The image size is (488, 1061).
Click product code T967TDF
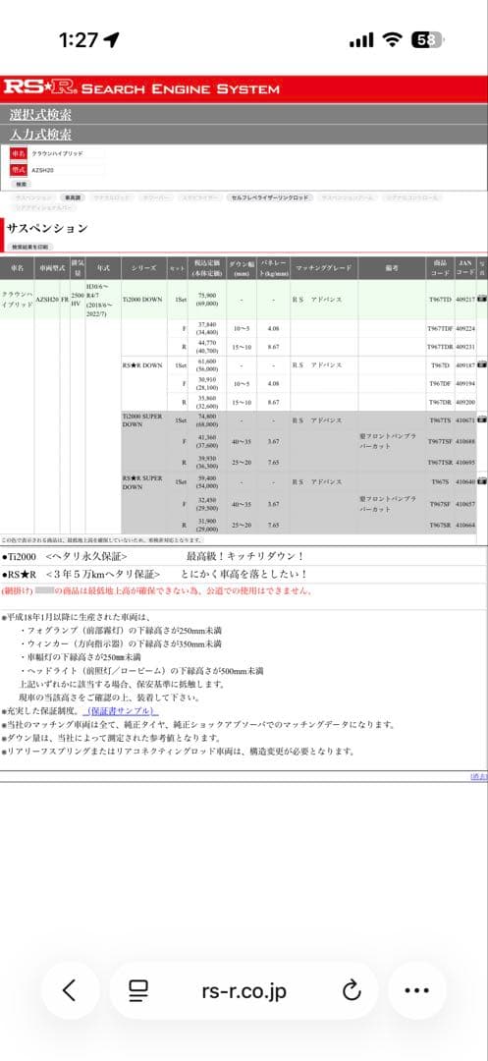point(440,327)
